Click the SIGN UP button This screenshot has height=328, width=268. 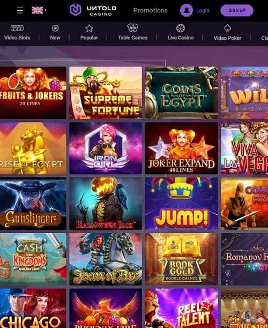pyautogui.click(x=237, y=10)
